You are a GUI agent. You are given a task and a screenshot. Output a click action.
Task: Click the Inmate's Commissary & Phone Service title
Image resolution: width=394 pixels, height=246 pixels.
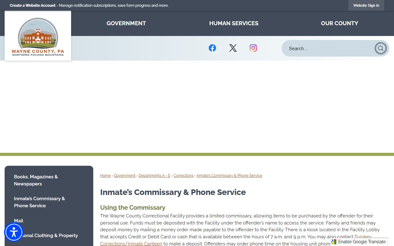173,192
